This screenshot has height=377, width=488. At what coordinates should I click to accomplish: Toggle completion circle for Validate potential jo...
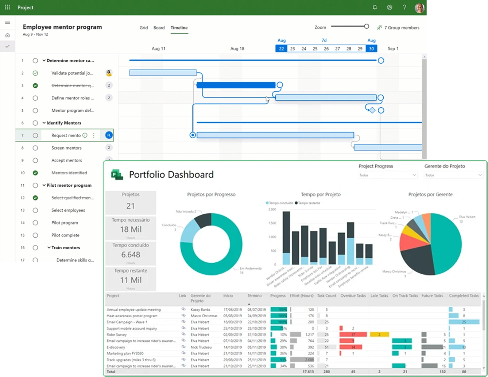click(x=35, y=73)
